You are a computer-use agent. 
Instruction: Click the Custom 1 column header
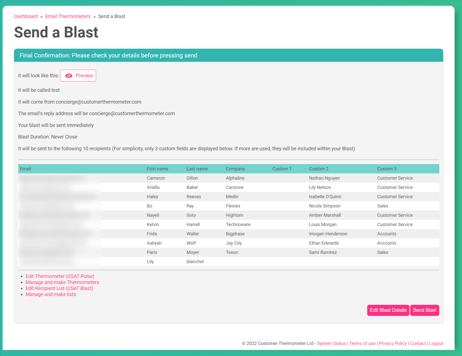point(282,169)
